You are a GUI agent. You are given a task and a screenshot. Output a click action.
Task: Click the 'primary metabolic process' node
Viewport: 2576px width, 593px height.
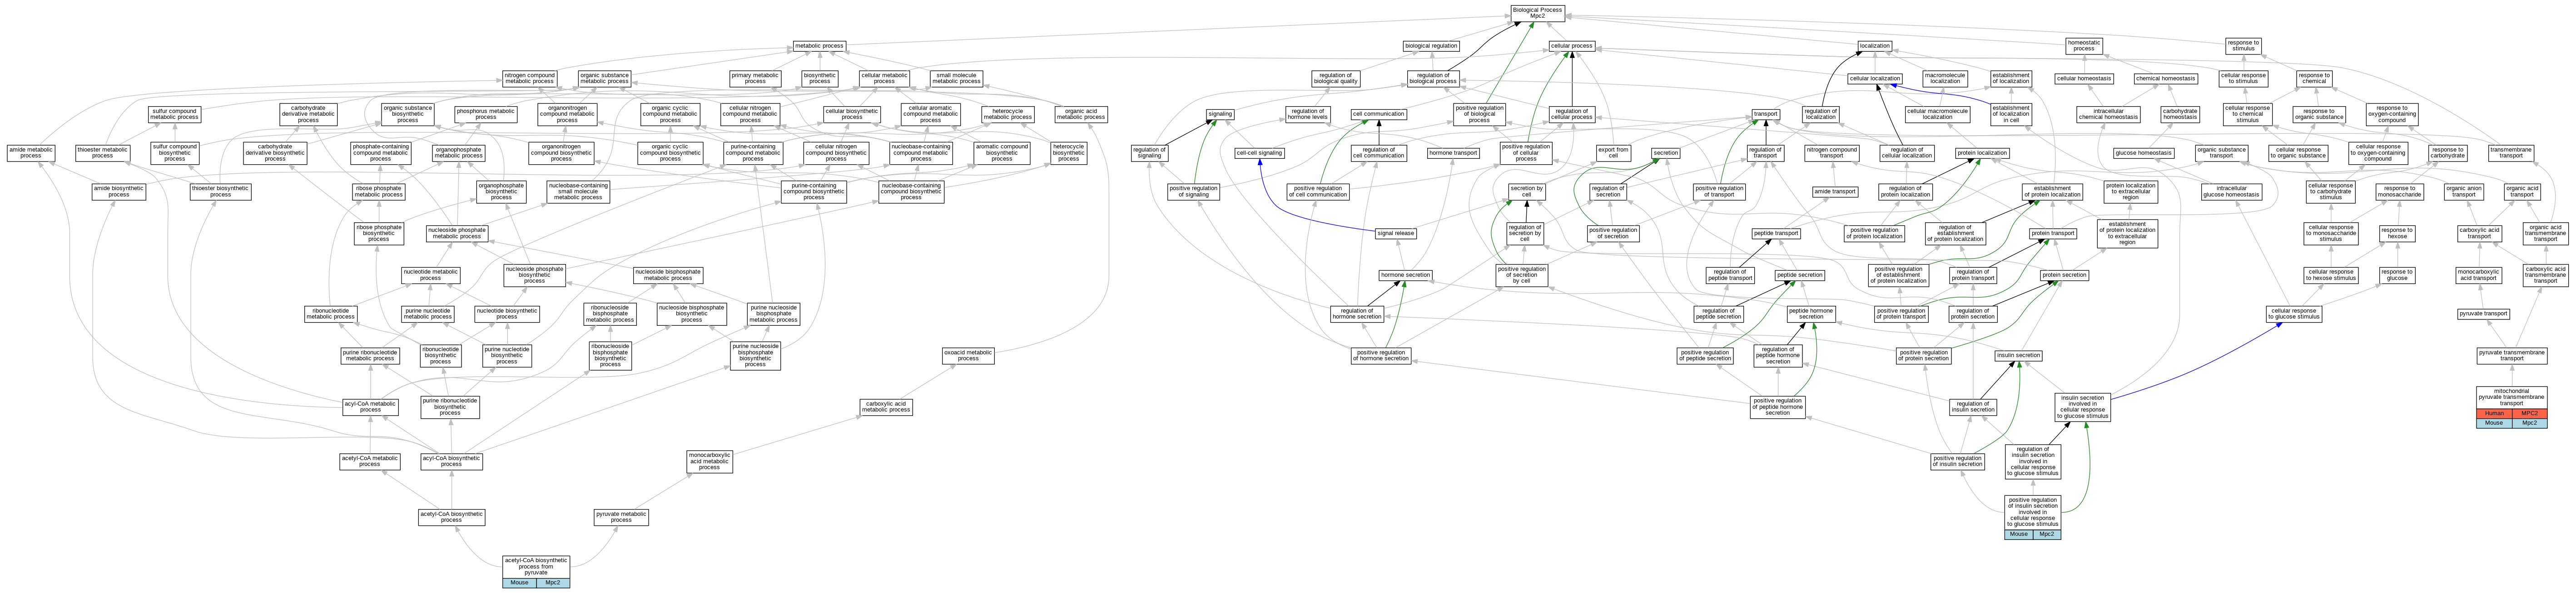[x=755, y=78]
